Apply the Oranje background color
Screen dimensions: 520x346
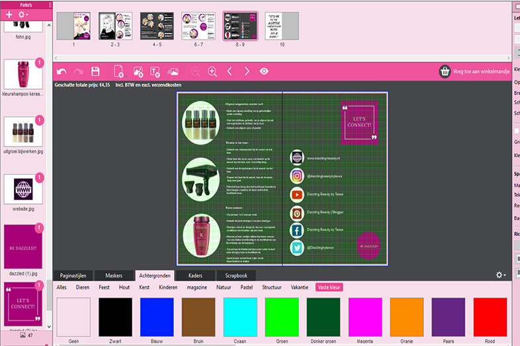tap(407, 317)
